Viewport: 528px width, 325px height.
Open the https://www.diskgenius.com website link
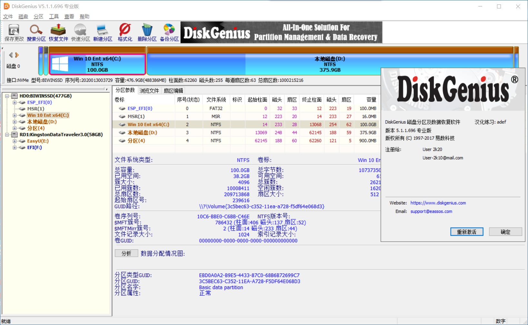pyautogui.click(x=438, y=203)
